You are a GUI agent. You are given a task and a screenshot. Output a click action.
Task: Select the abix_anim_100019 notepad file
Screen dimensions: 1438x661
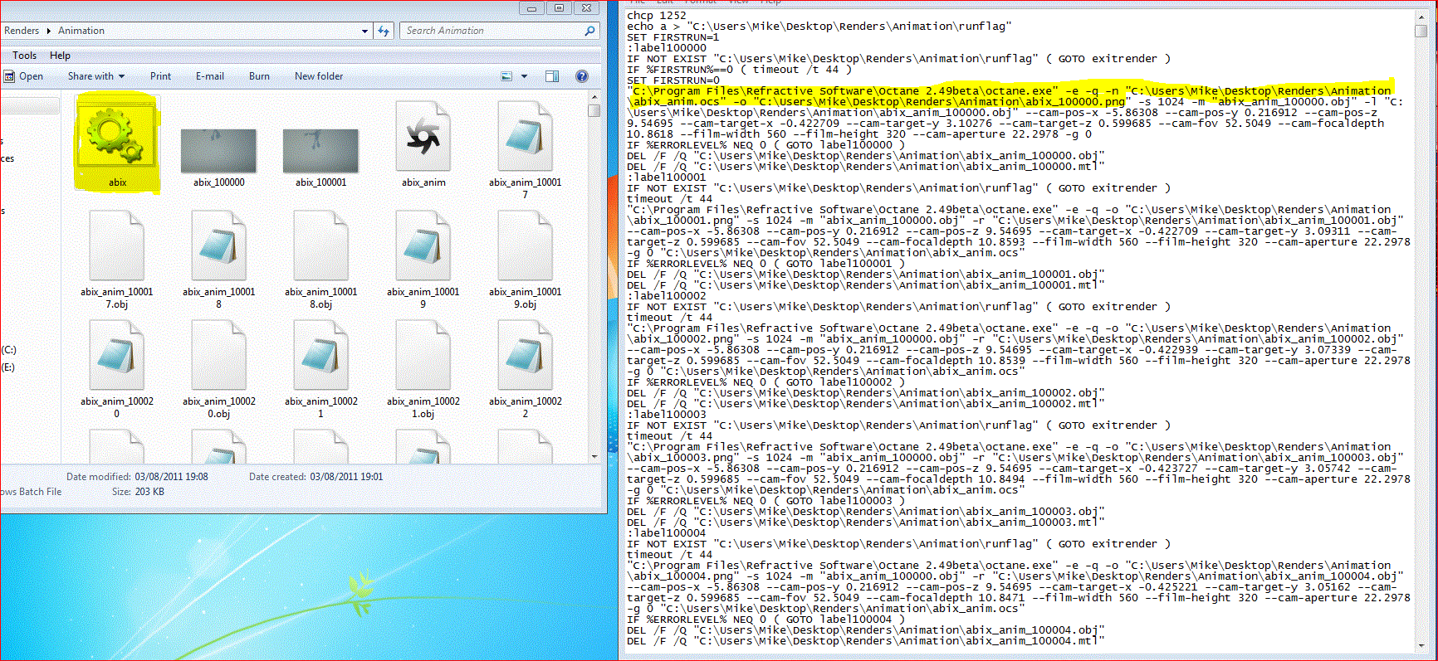(x=423, y=246)
